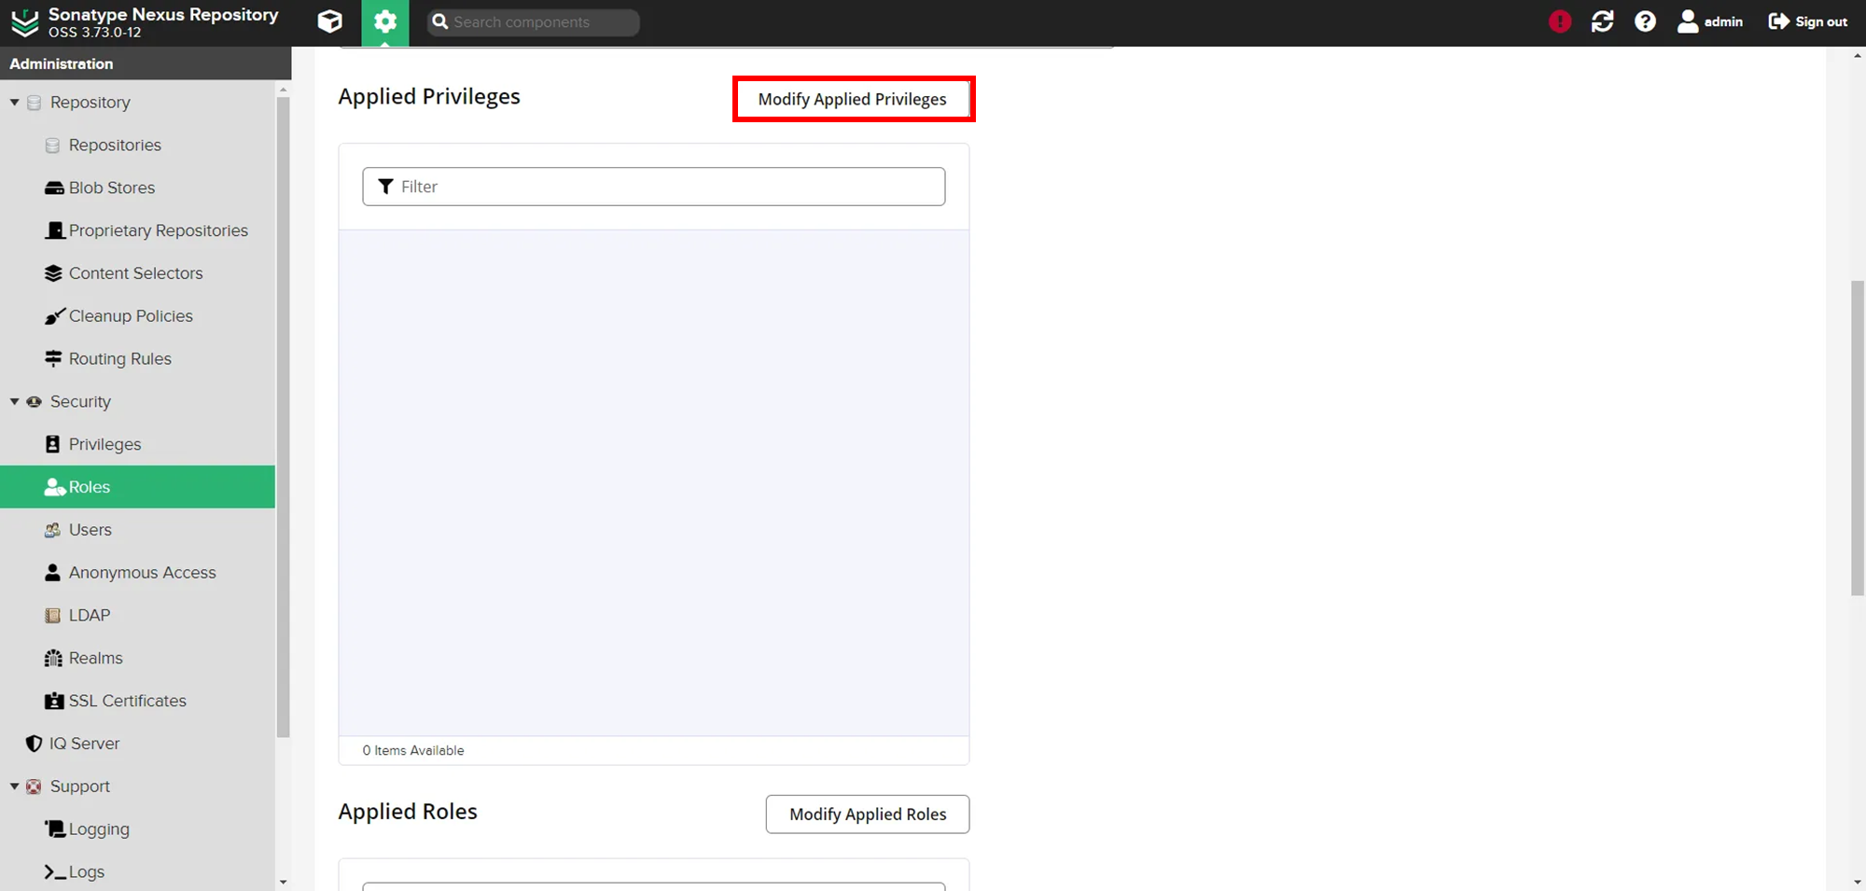Click the Applied Privileges Filter field
The width and height of the screenshot is (1866, 891).
pyautogui.click(x=654, y=187)
